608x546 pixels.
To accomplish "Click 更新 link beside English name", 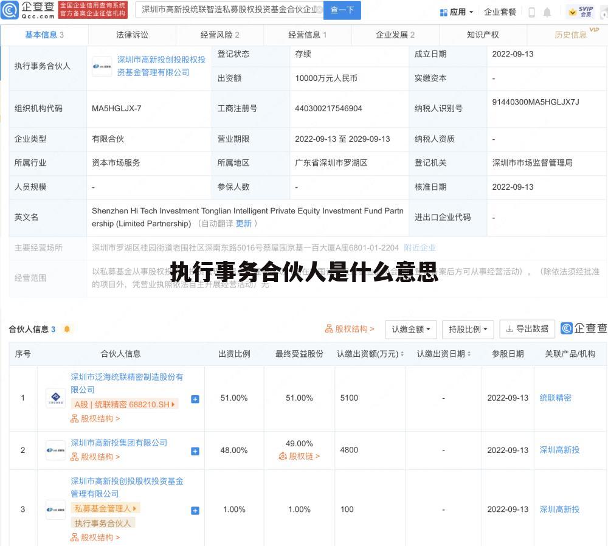I will pos(244,224).
